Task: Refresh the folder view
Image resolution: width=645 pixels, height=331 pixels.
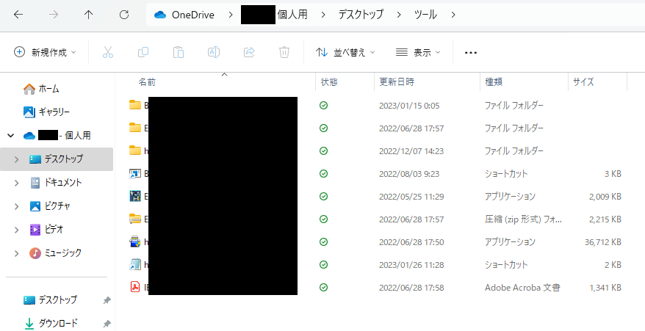Action: (124, 15)
